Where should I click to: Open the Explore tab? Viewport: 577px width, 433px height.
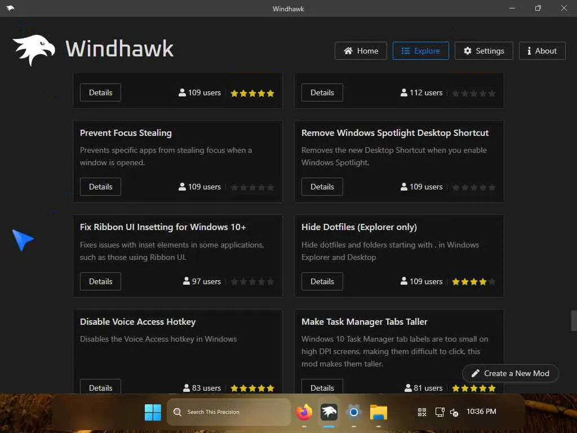pyautogui.click(x=420, y=51)
